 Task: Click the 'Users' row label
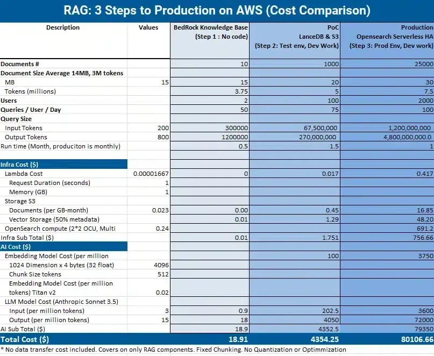click(x=9, y=101)
